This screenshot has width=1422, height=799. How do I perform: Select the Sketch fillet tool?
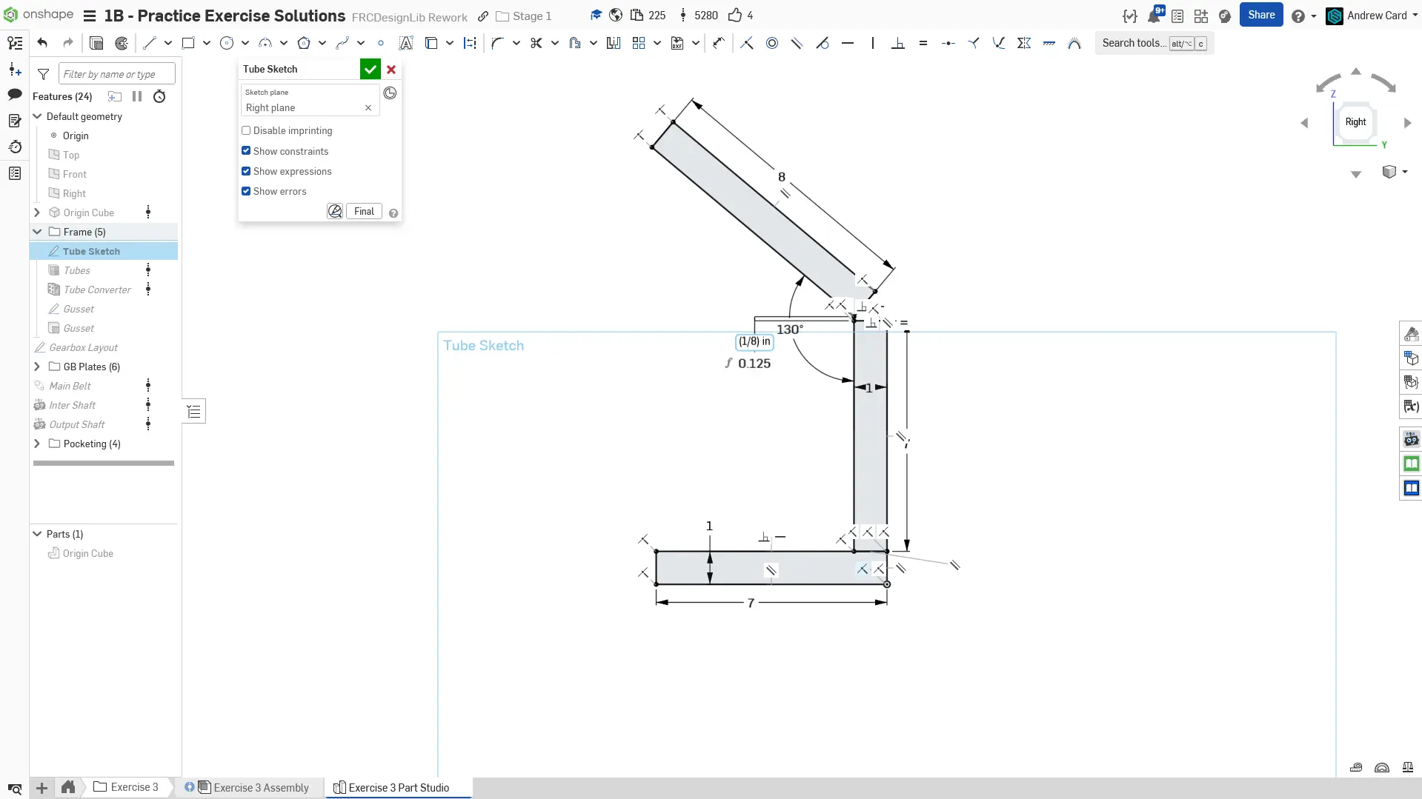pyautogui.click(x=497, y=43)
